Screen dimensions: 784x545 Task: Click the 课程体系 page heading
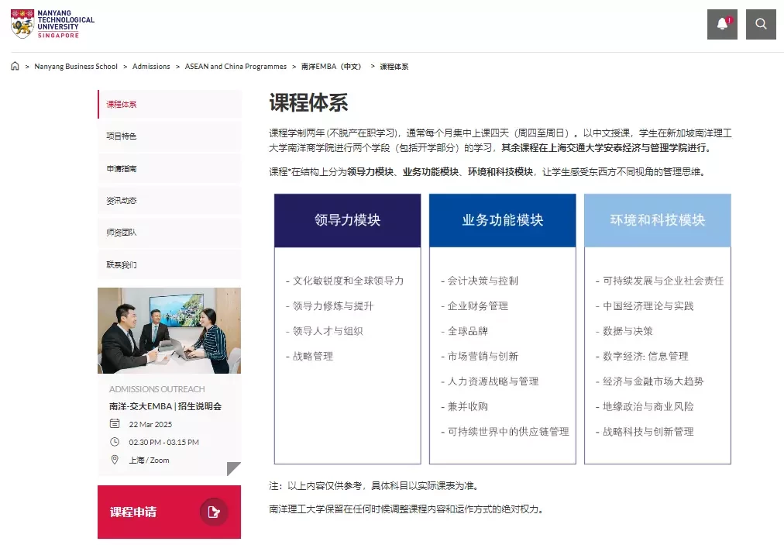[308, 102]
